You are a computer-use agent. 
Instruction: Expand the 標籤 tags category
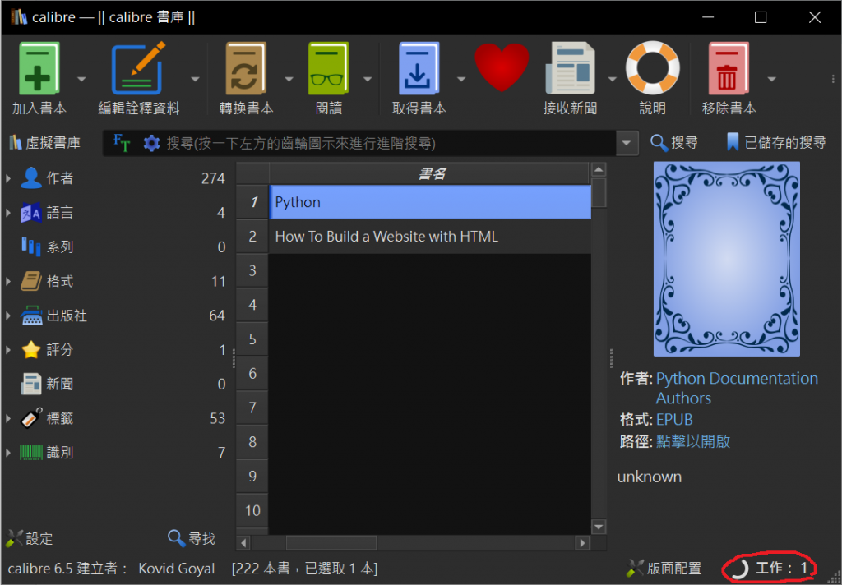click(x=8, y=419)
